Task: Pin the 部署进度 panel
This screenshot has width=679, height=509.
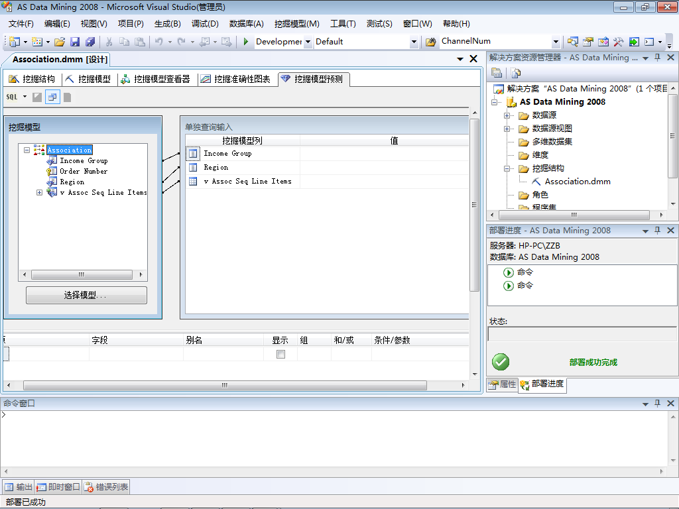Action: [657, 230]
